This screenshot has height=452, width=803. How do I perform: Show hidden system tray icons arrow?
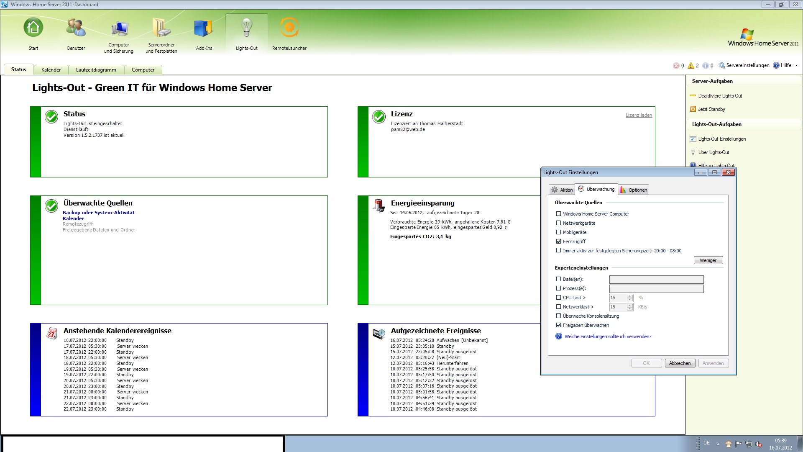tap(718, 444)
